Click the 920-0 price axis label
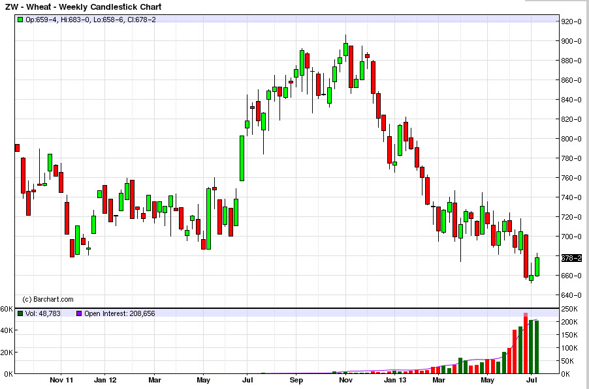The image size is (589, 389). coord(571,22)
